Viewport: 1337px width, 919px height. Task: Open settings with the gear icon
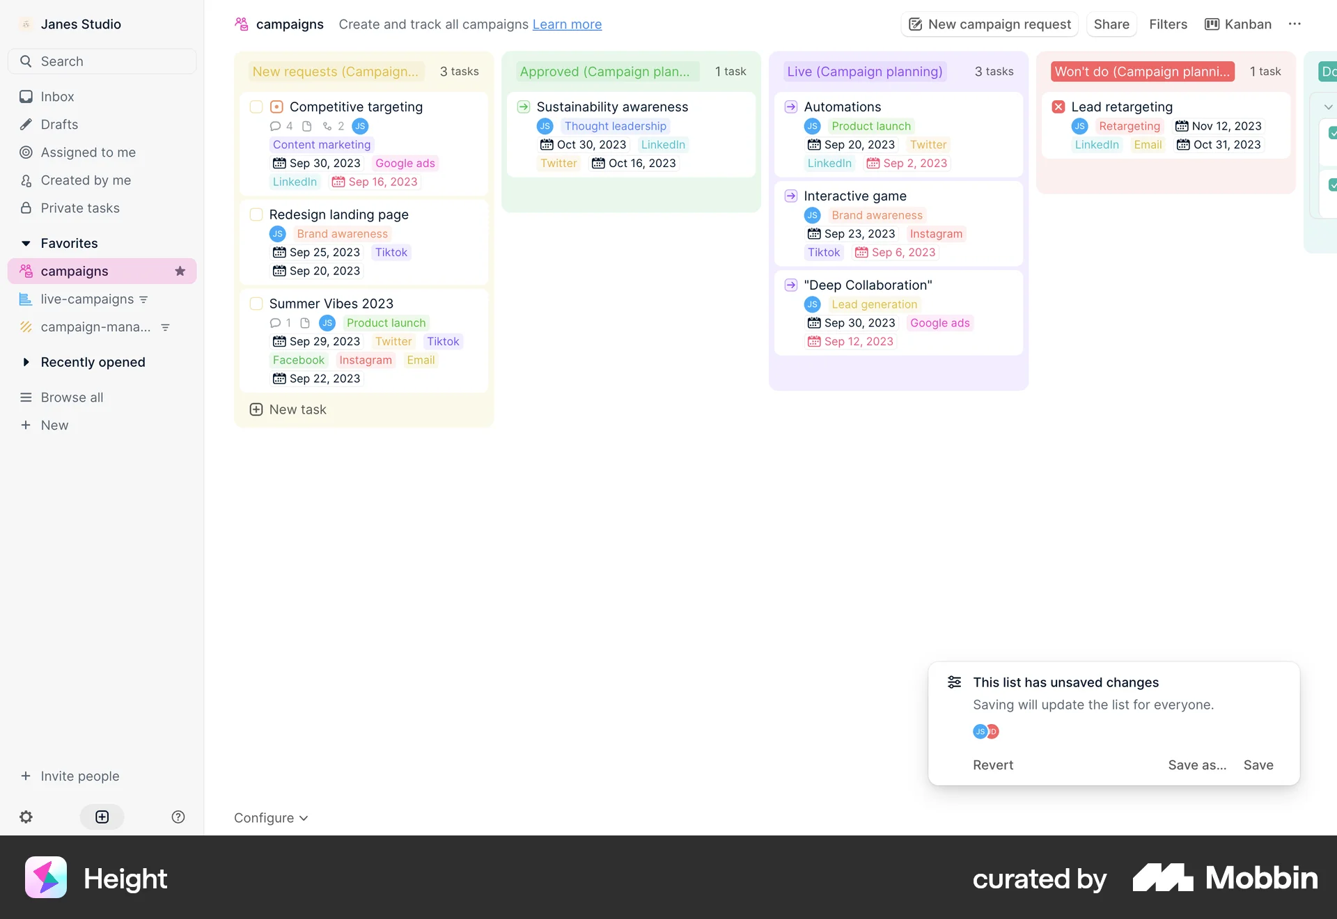pyautogui.click(x=26, y=817)
